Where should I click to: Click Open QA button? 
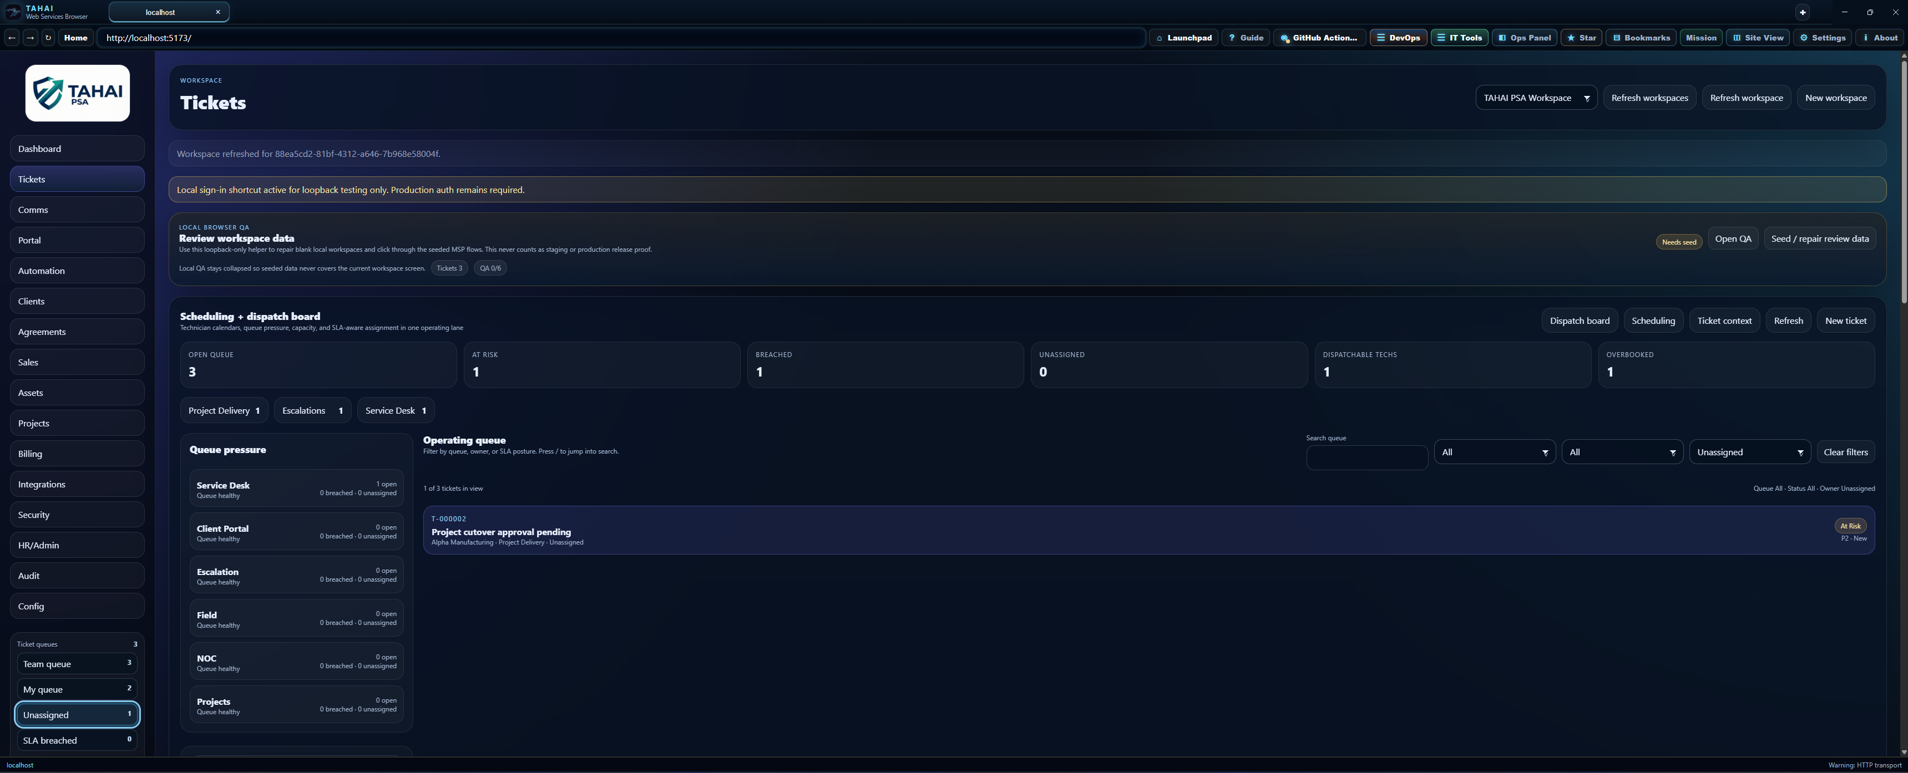(1733, 238)
